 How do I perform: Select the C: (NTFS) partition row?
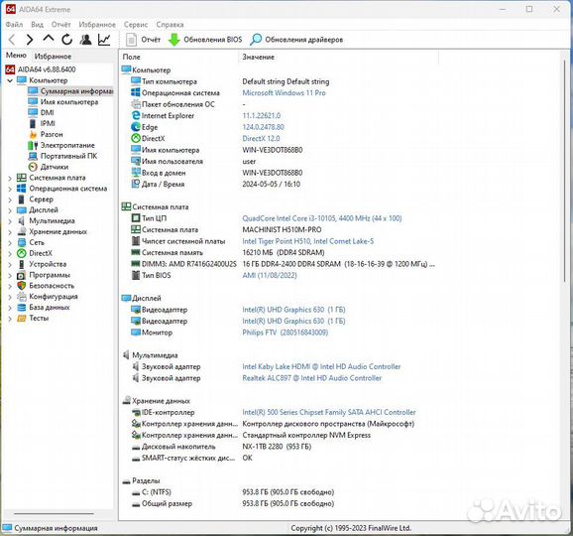click(233, 492)
